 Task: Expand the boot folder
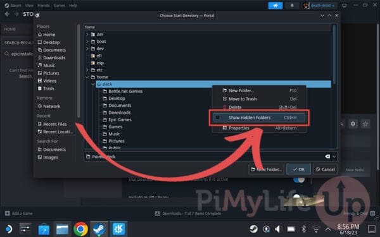pyautogui.click(x=87, y=42)
